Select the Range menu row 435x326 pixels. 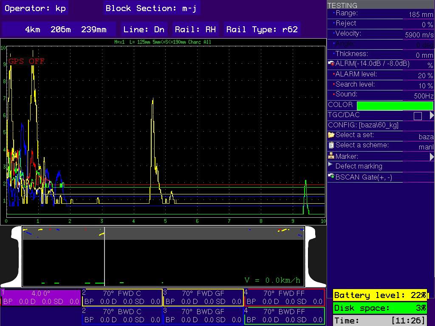(380, 14)
